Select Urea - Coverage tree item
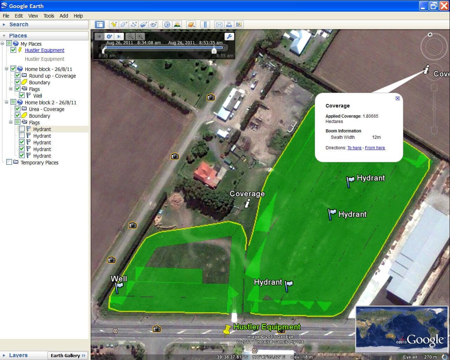The height and width of the screenshot is (360, 450). pyautogui.click(x=47, y=109)
